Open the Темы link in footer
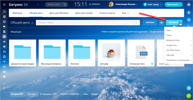The height and width of the screenshot is (100, 193). 85,94
